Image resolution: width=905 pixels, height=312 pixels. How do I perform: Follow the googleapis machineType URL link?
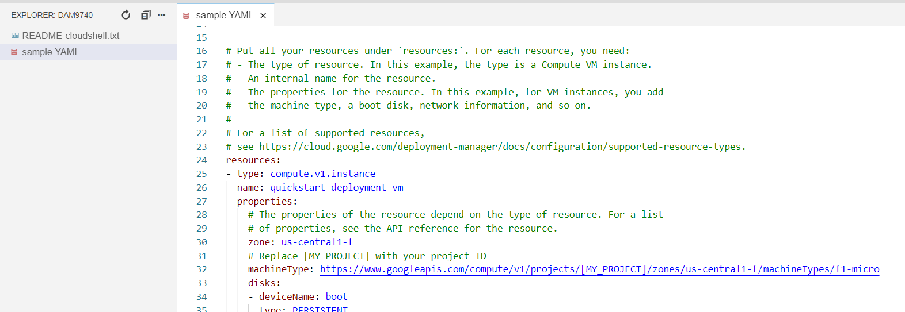[x=599, y=269]
